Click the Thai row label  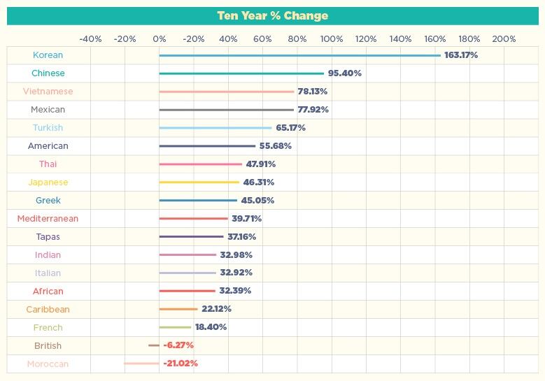pyautogui.click(x=48, y=164)
